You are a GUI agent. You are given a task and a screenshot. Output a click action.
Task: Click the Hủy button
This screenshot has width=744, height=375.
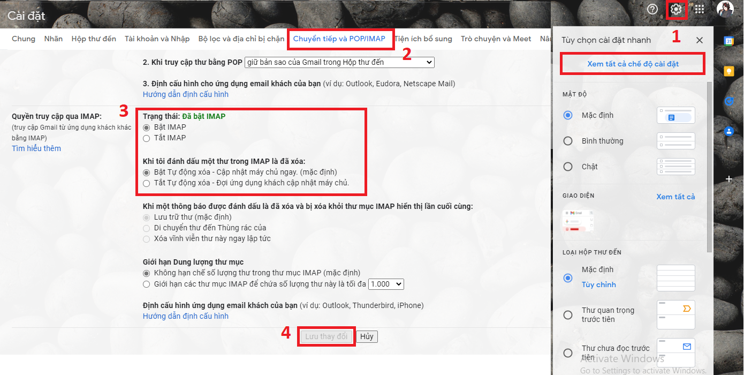(367, 336)
